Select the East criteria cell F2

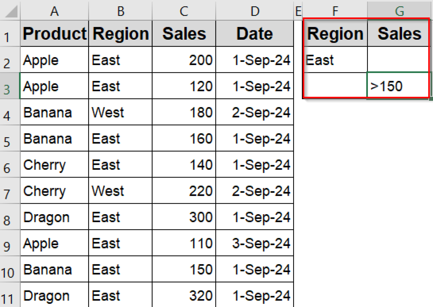tap(335, 60)
